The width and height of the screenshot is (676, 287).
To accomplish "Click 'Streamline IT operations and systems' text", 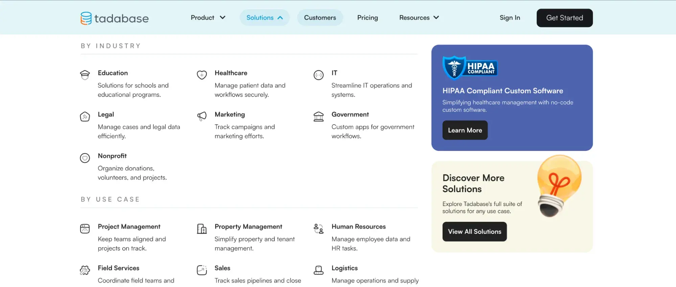I will [x=372, y=90].
